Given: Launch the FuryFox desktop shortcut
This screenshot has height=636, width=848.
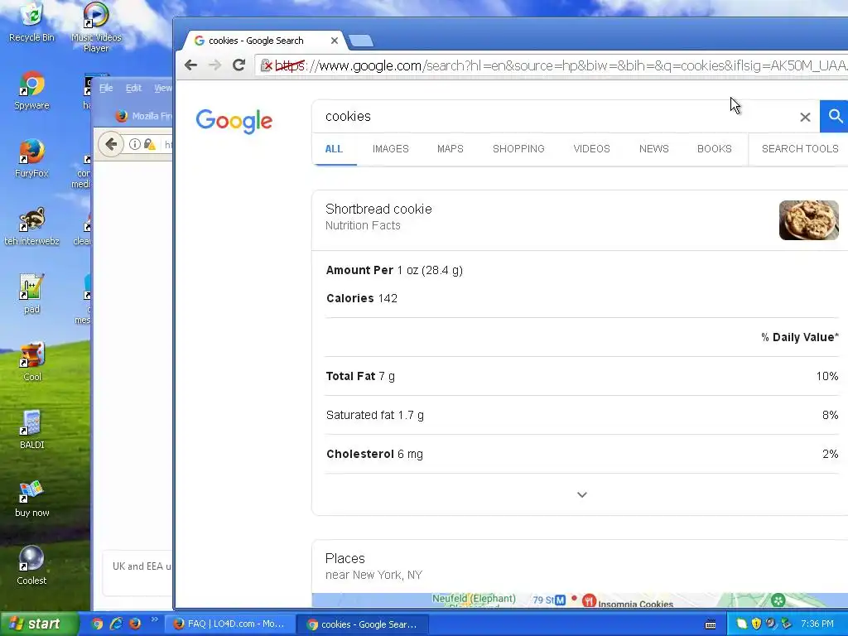Looking at the screenshot, I should (32, 158).
